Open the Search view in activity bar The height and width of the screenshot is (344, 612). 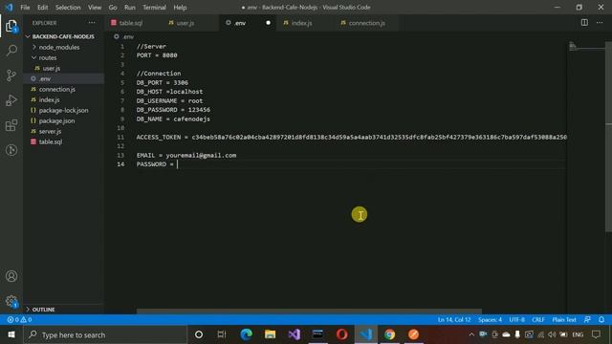[11, 51]
